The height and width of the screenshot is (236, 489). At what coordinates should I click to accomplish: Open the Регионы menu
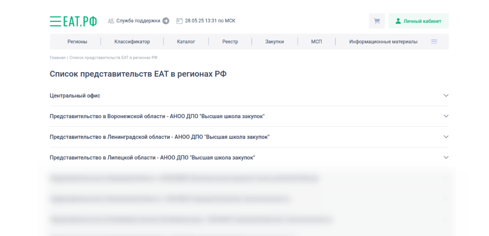point(77,42)
